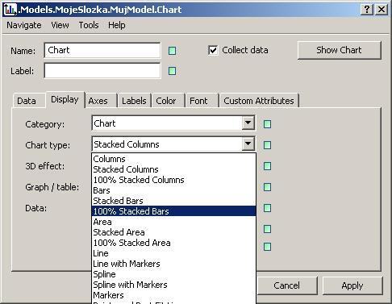Viewport: 392px width, 304px height.
Task: Choose Area chart type
Action: point(173,222)
